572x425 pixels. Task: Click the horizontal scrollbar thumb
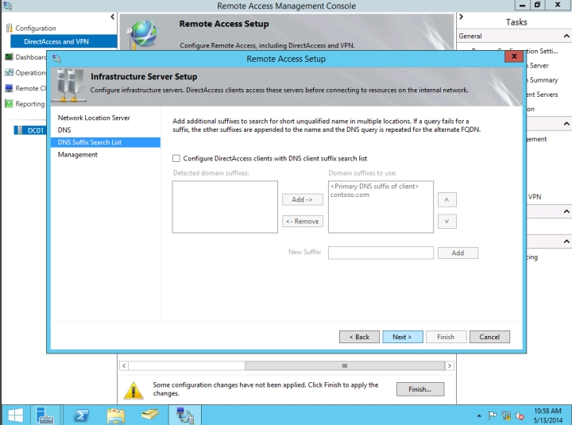(345, 365)
